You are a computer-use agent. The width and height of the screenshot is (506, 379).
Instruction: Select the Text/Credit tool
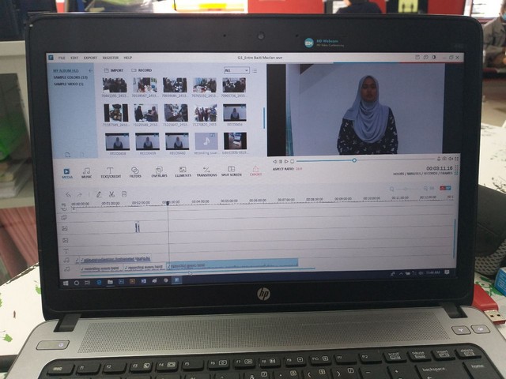point(111,171)
